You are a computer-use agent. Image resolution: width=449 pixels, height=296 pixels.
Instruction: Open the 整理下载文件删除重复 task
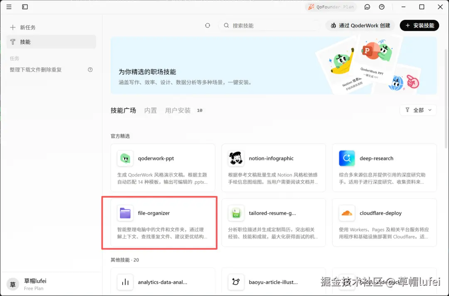pyautogui.click(x=36, y=70)
